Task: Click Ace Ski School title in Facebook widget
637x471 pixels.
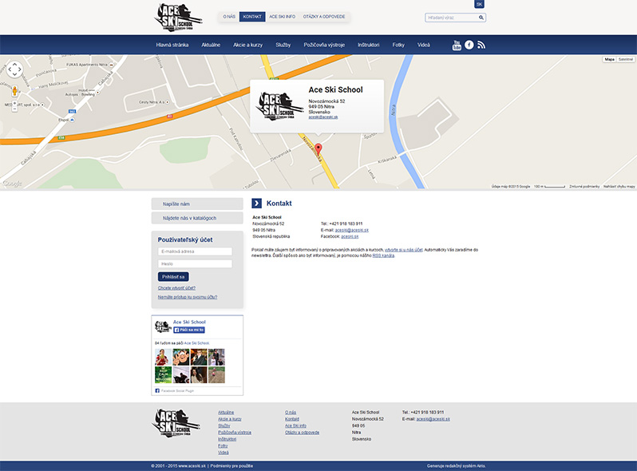Action: click(x=189, y=322)
